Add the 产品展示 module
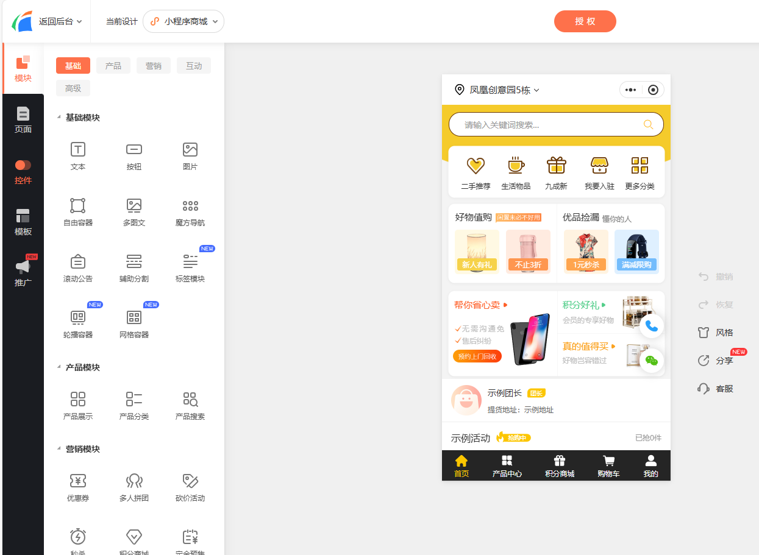759x555 pixels. (x=78, y=406)
